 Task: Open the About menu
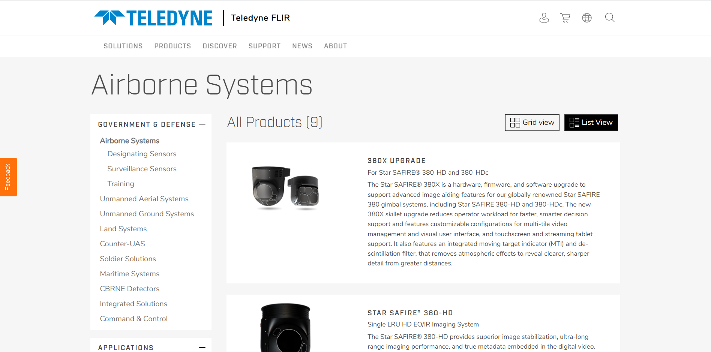[x=335, y=46]
